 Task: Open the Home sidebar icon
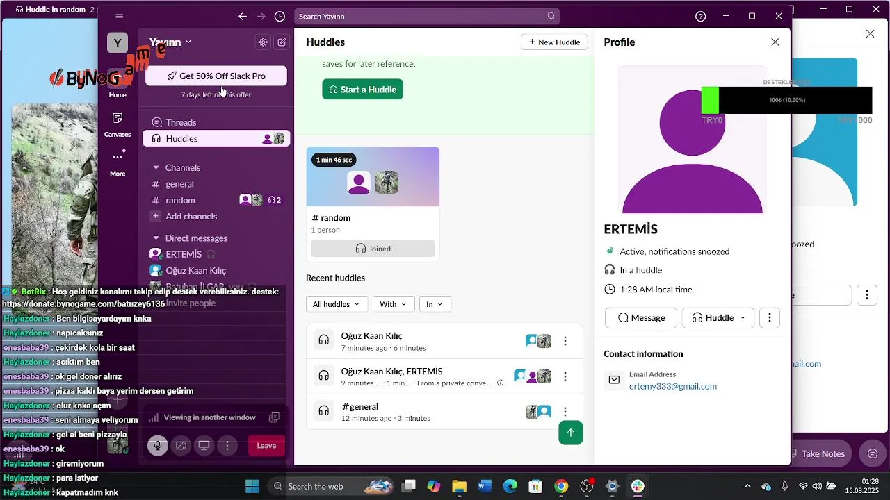pyautogui.click(x=118, y=83)
